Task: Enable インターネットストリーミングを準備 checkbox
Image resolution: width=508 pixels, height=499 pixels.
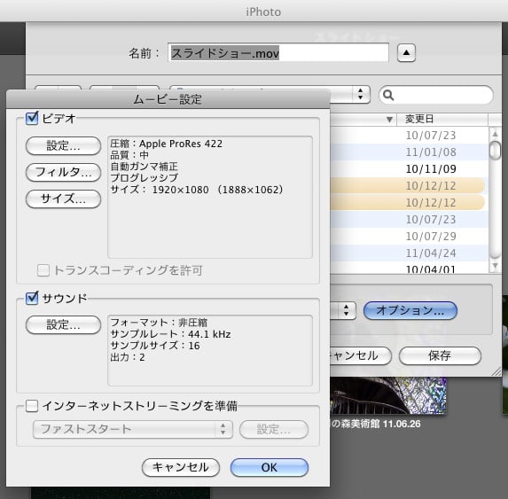Action: point(32,405)
